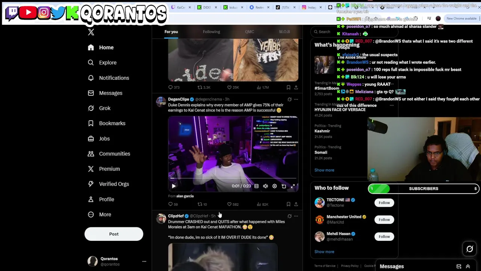Click the subscribers goal progress bar
The width and height of the screenshot is (481, 271).
[x=424, y=189]
